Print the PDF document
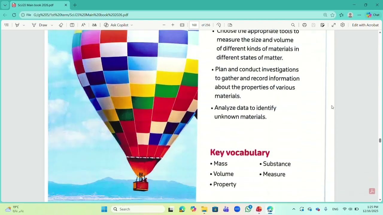The width and height of the screenshot is (383, 215). pos(304,25)
